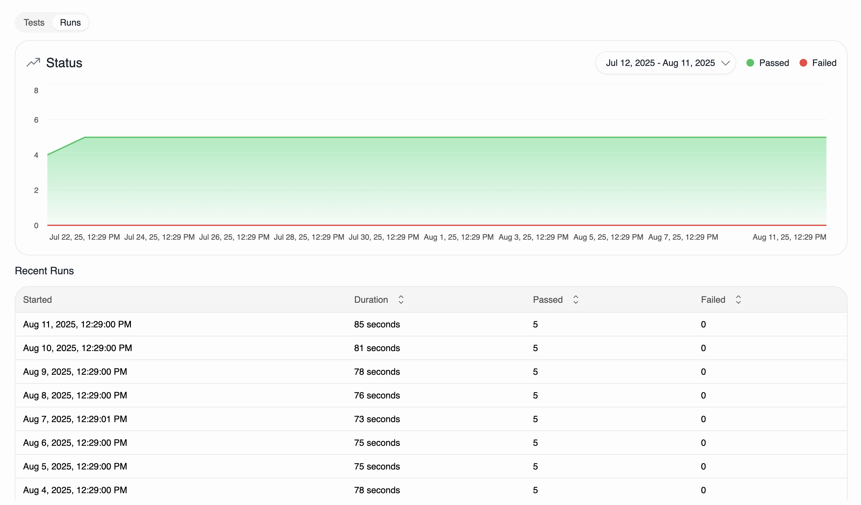The height and width of the screenshot is (505, 861).
Task: Toggle the Failed series legend label
Action: pyautogui.click(x=824, y=63)
